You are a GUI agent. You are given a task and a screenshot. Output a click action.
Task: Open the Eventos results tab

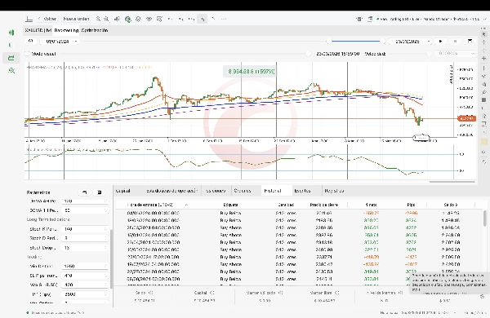click(x=302, y=191)
